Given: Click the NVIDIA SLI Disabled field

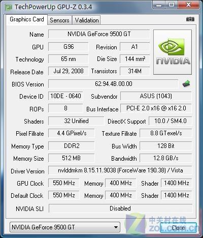Looking at the screenshot, I should click(120, 209).
